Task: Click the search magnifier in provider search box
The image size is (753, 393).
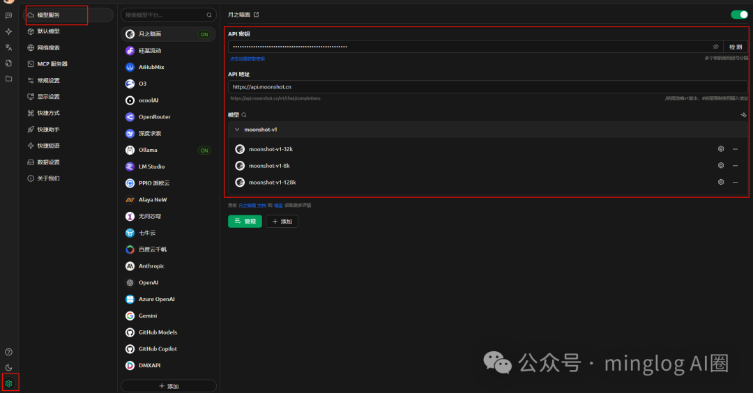Action: pos(209,15)
